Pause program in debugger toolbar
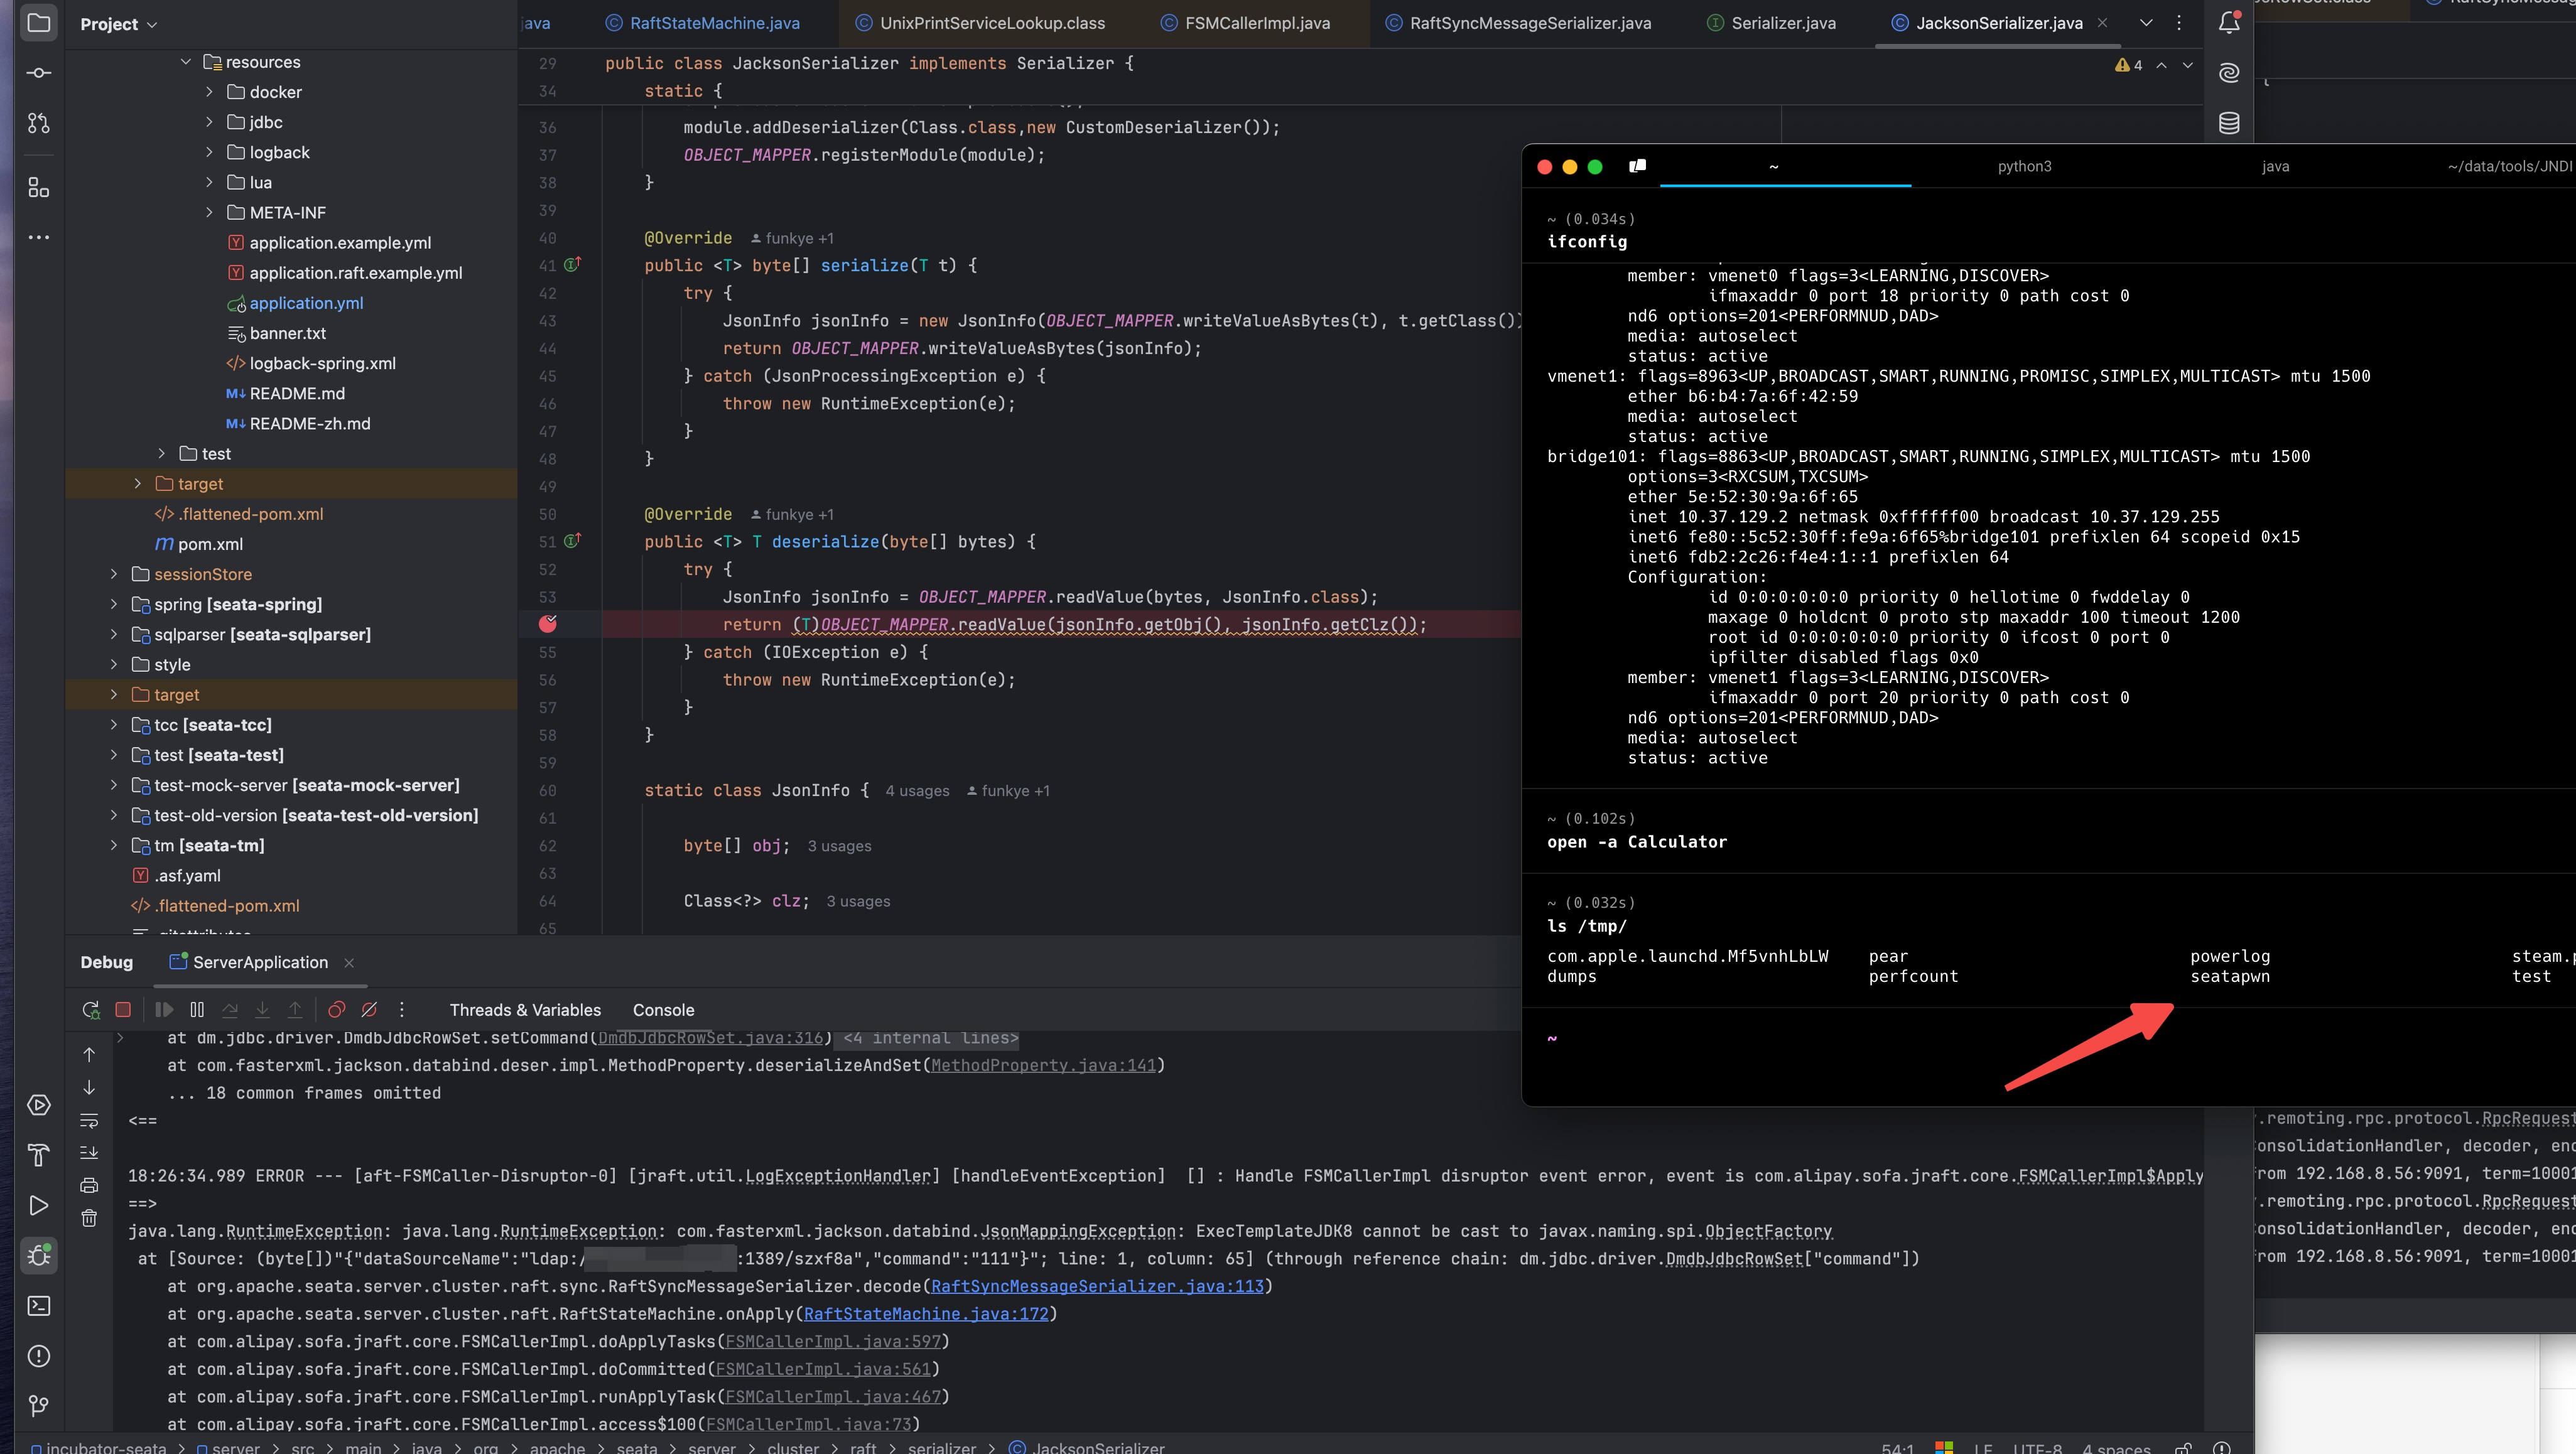Viewport: 2576px width, 1454px height. pos(197,1010)
